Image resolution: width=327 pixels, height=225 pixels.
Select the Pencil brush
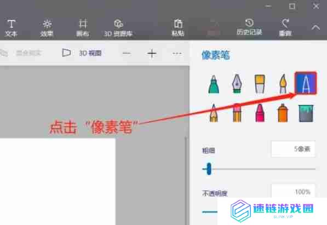[x=214, y=113]
